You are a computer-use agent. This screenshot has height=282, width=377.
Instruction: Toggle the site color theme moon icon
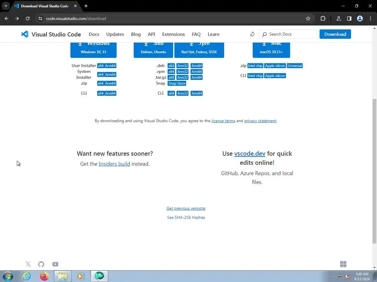click(x=252, y=34)
